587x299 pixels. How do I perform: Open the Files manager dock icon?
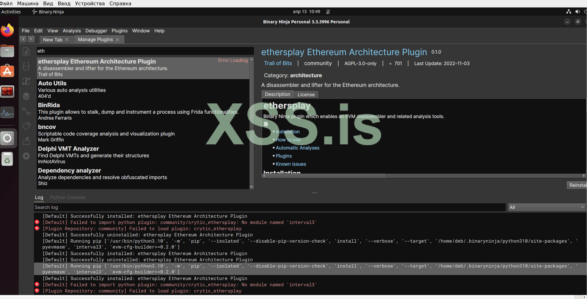click(7, 51)
